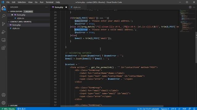This screenshot has height=110, width=197.
Task: Split the editor to the right
Action: [190, 7]
